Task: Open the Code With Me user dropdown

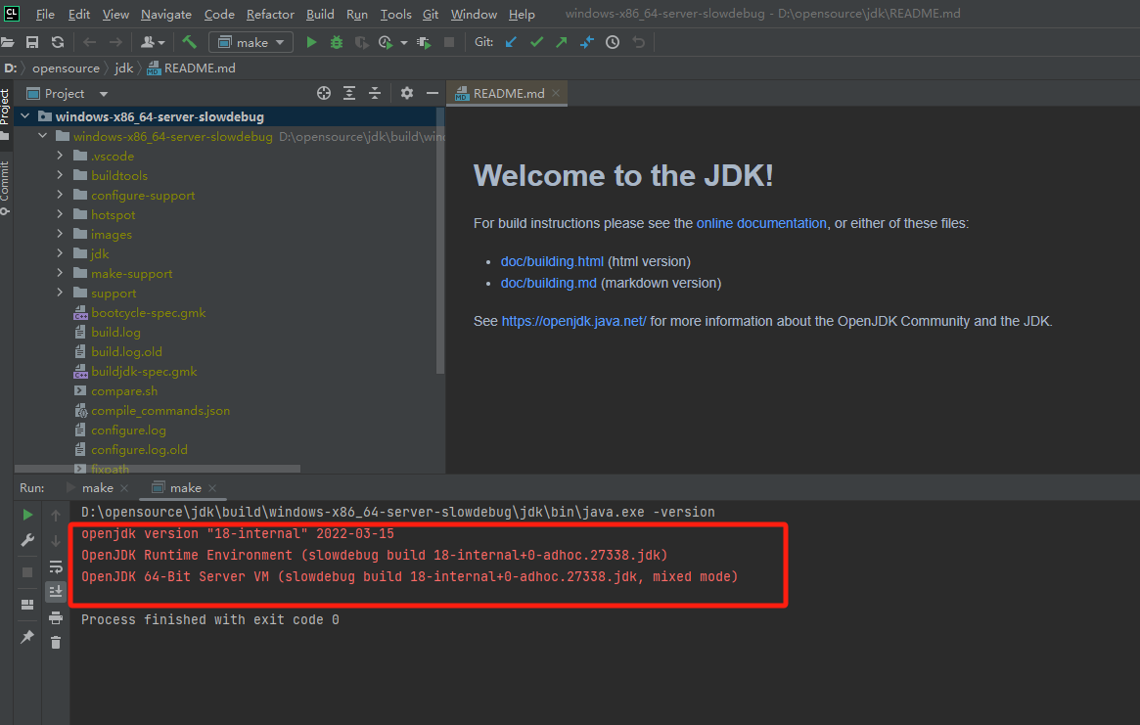Action: click(x=153, y=42)
